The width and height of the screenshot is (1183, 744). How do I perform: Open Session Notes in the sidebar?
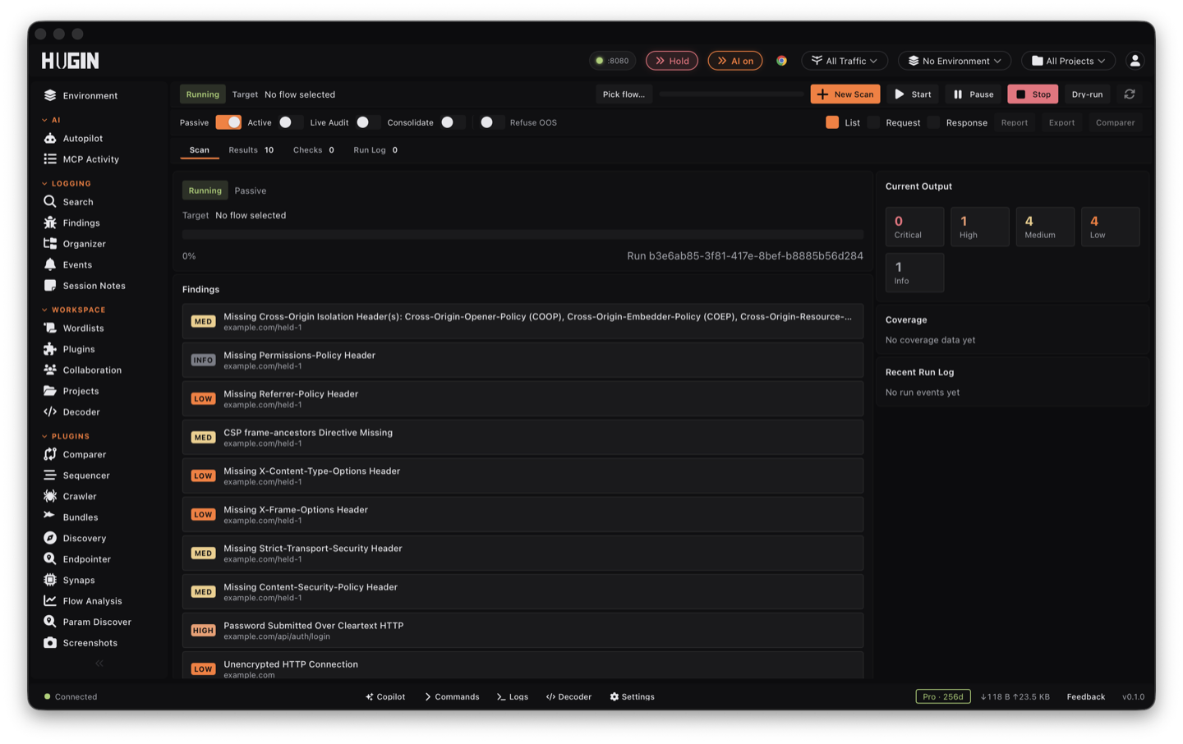coord(85,286)
